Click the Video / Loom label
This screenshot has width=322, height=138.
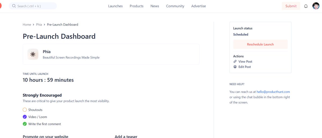point(38,117)
